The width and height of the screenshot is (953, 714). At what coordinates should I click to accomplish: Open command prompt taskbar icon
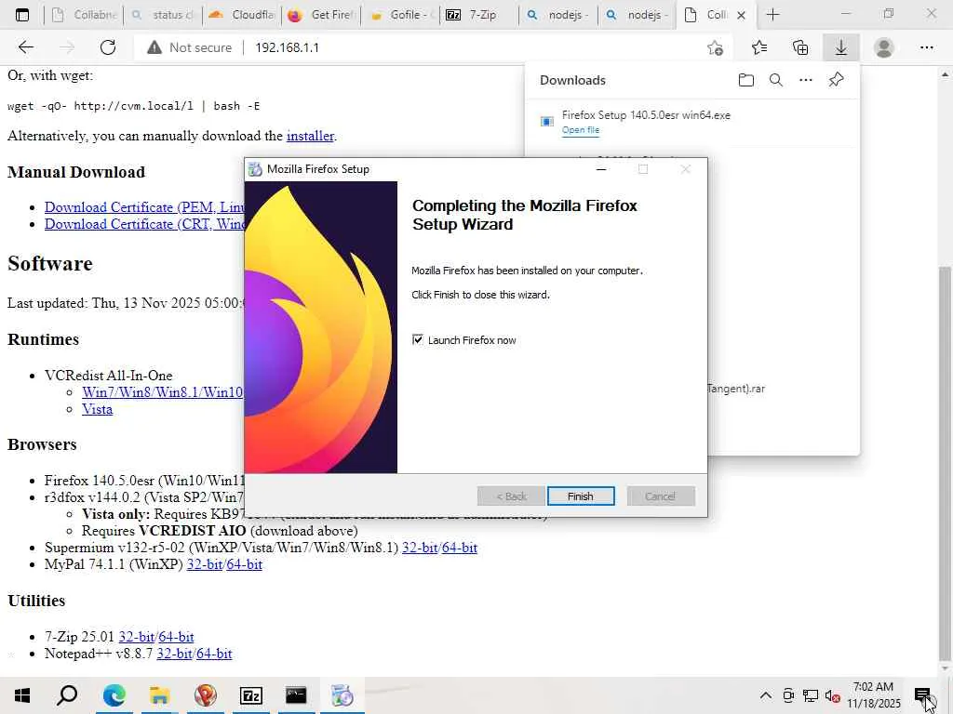tap(296, 695)
